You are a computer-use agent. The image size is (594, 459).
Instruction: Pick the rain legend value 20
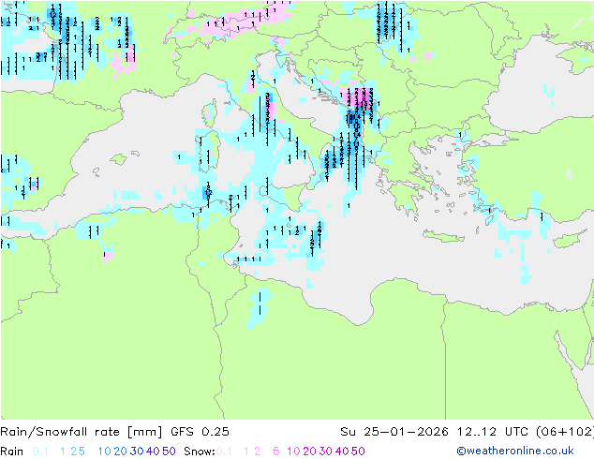[x=120, y=452]
